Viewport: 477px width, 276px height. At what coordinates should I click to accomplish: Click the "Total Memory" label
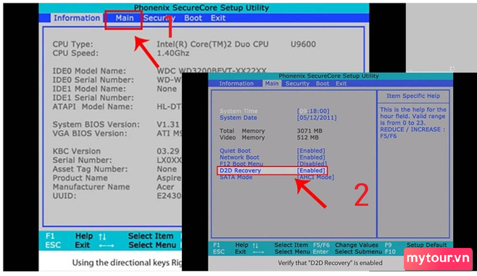pyautogui.click(x=242, y=131)
